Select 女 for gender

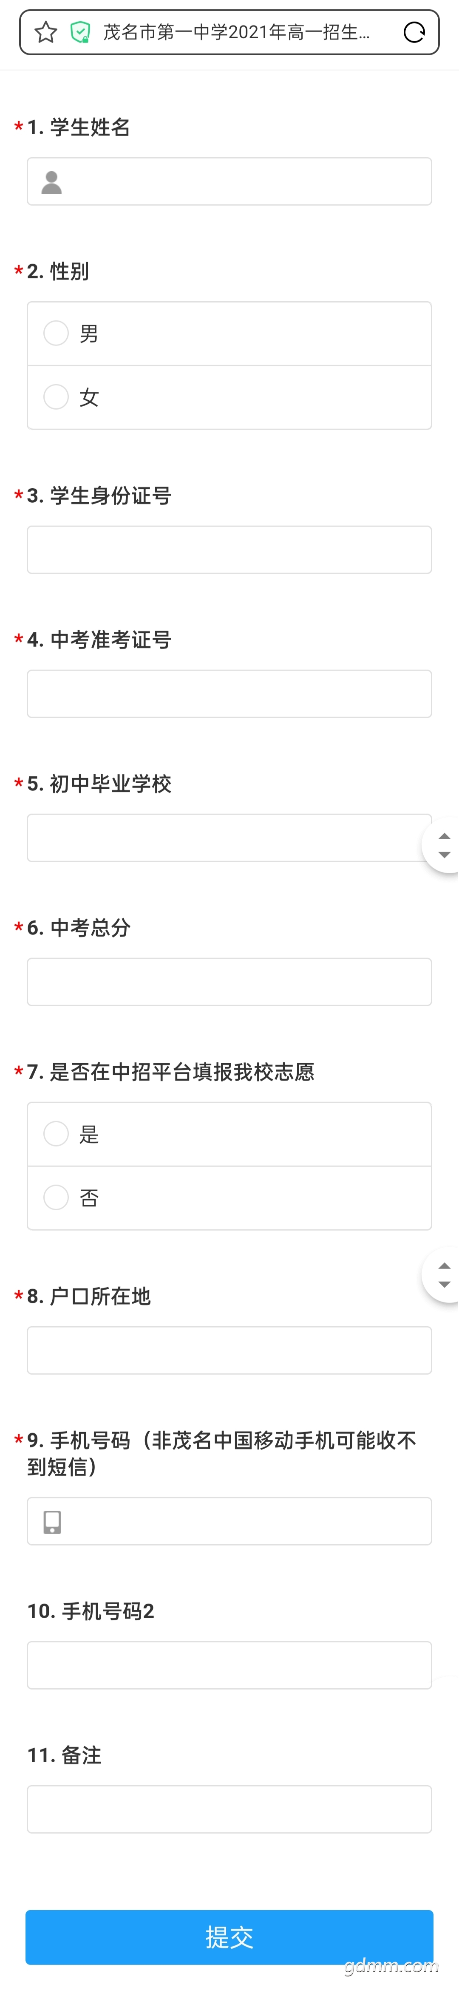[x=229, y=397]
